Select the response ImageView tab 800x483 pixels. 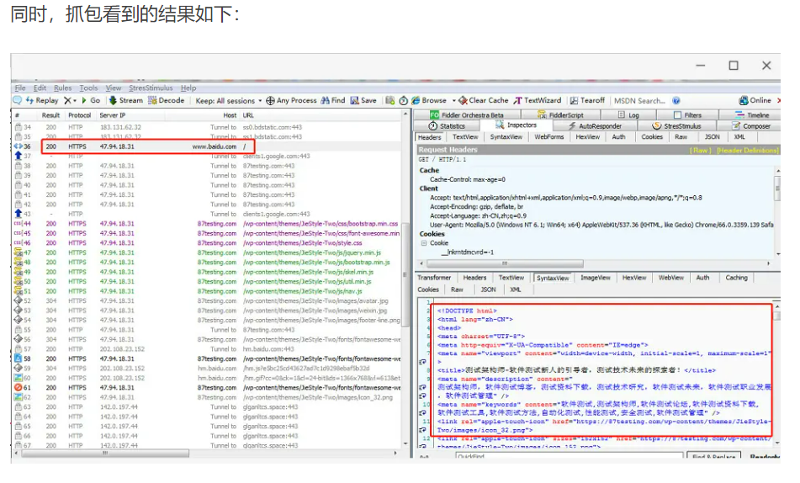point(595,278)
